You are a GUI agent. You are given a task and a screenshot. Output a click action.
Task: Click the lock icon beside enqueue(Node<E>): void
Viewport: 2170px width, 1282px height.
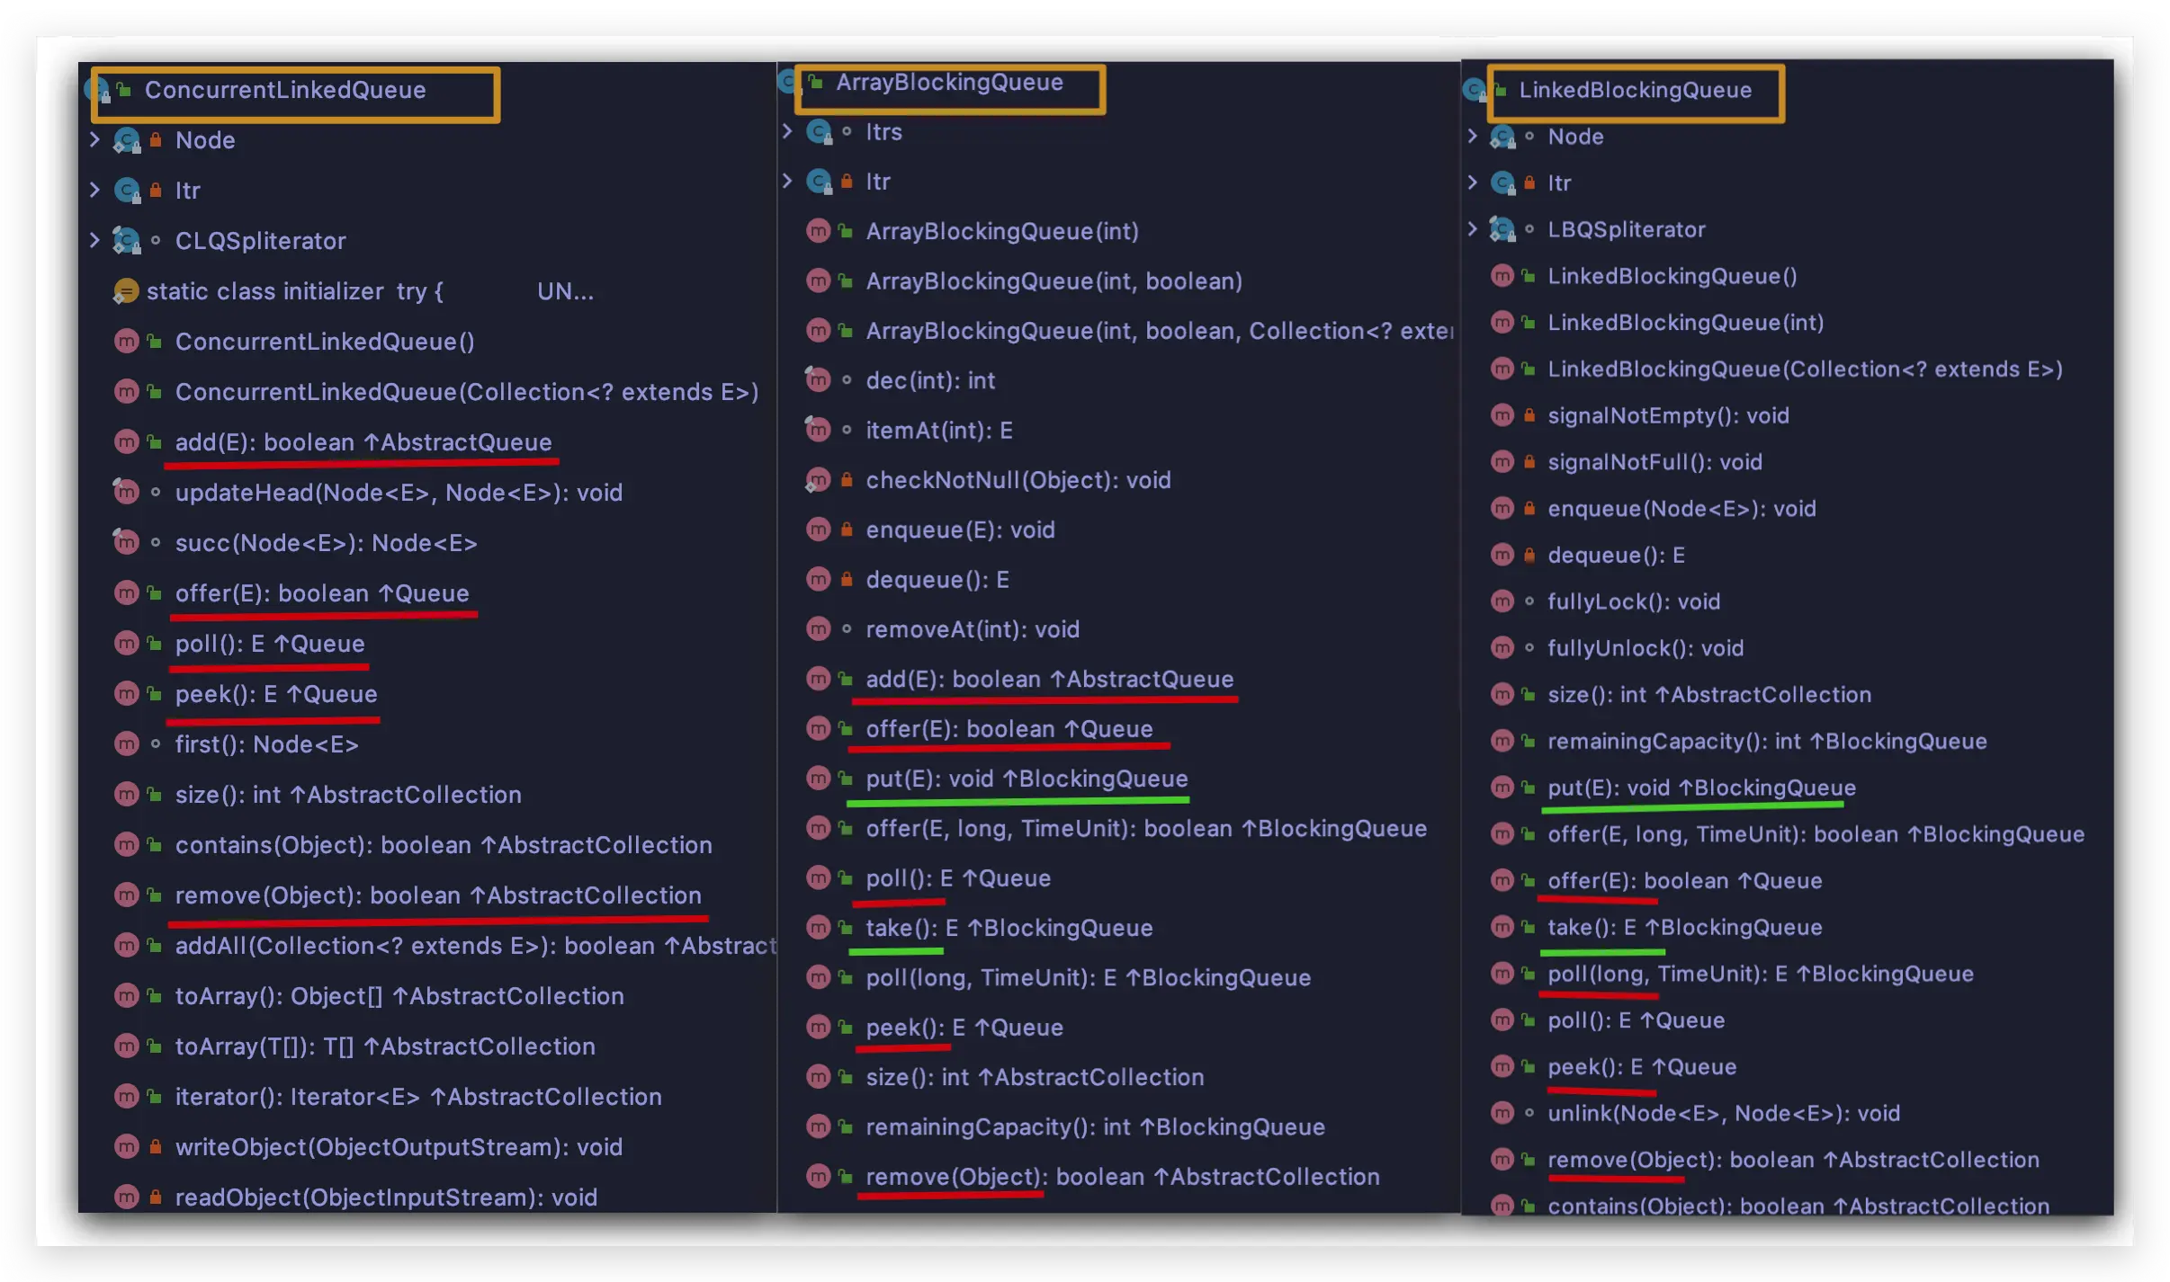pyautogui.click(x=1529, y=509)
